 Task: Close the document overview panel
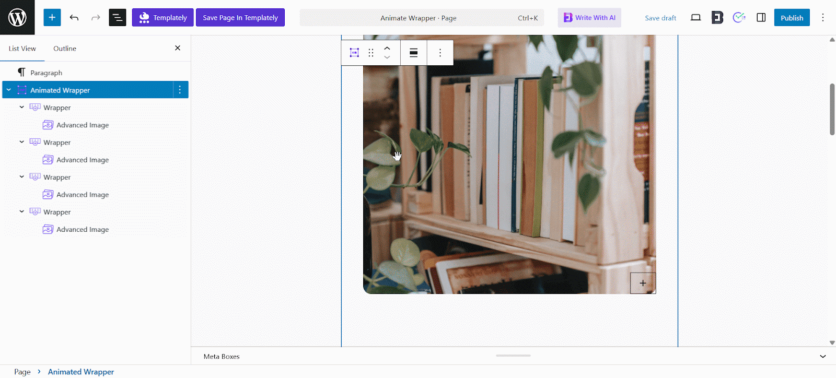[178, 48]
